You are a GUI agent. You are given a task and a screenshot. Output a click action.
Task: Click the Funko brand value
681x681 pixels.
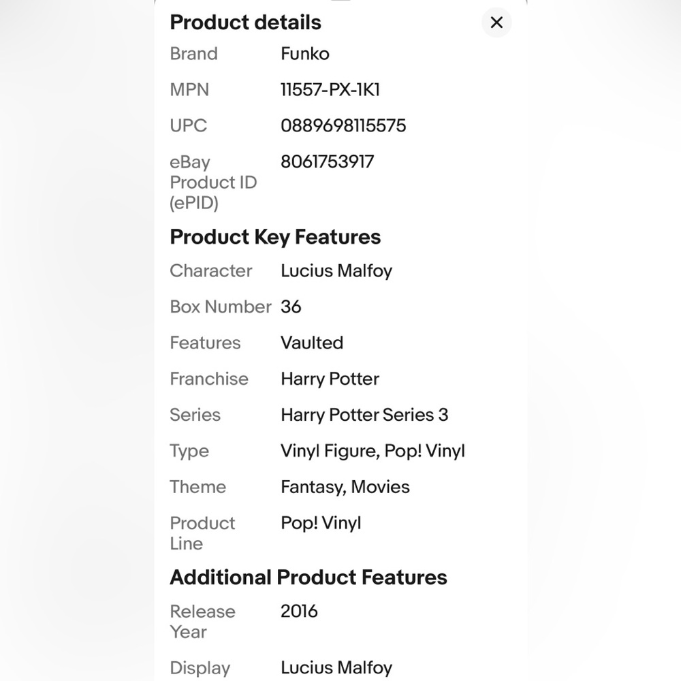click(305, 54)
